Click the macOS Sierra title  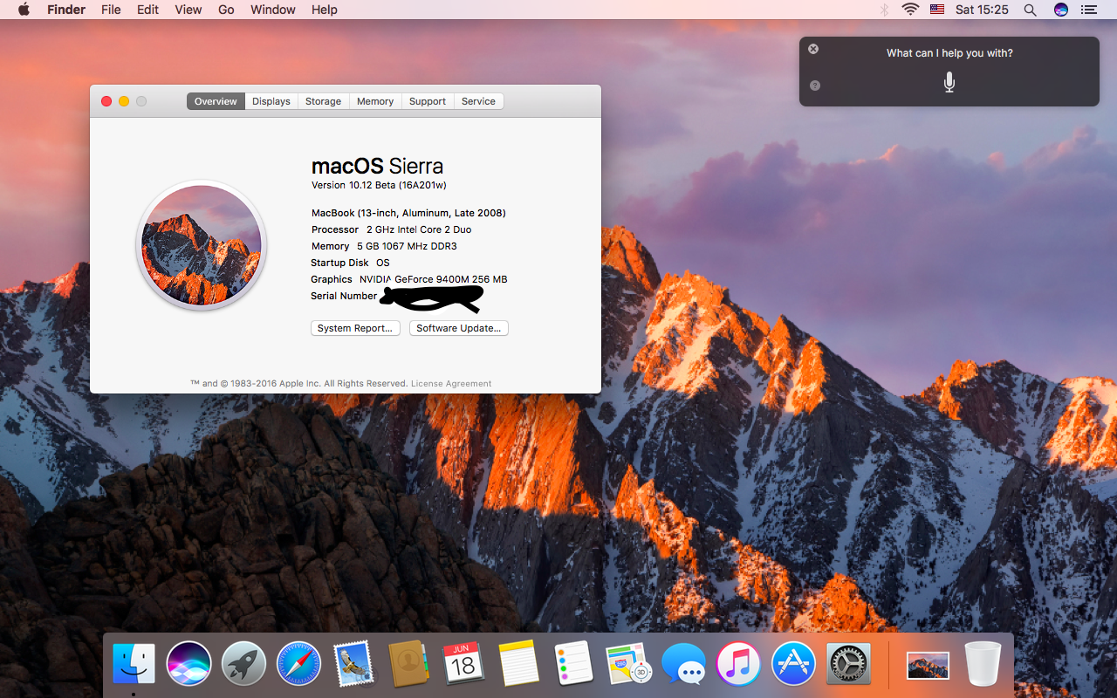(x=377, y=166)
